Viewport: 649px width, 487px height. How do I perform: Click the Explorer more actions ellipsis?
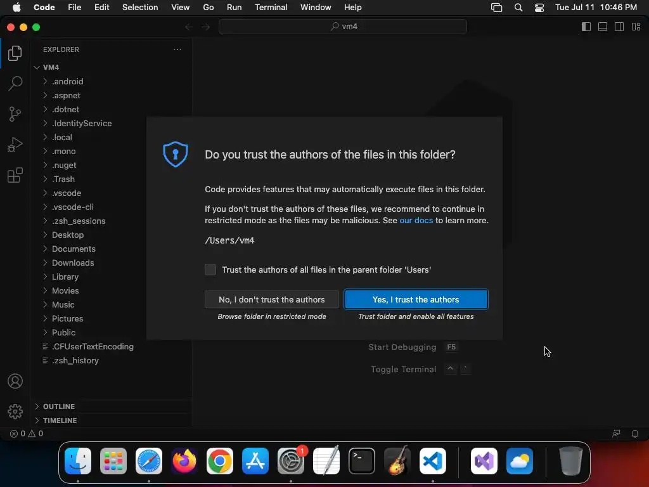coord(177,49)
